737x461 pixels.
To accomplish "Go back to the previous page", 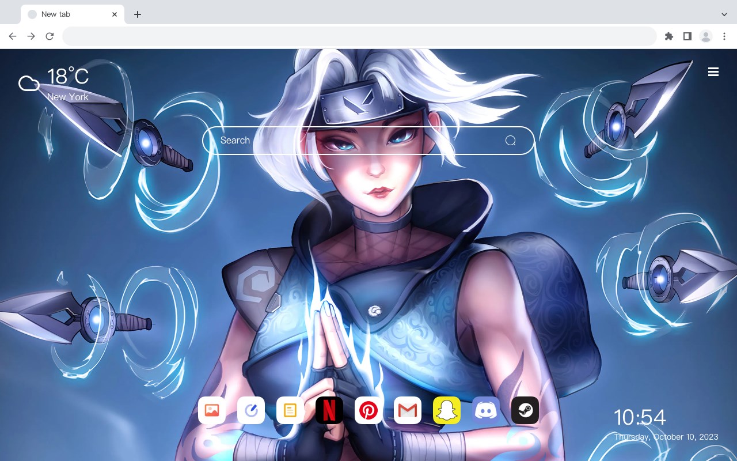I will point(13,36).
